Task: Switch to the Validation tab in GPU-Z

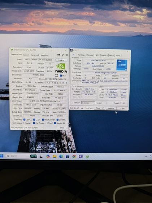Action: coord(44,55)
